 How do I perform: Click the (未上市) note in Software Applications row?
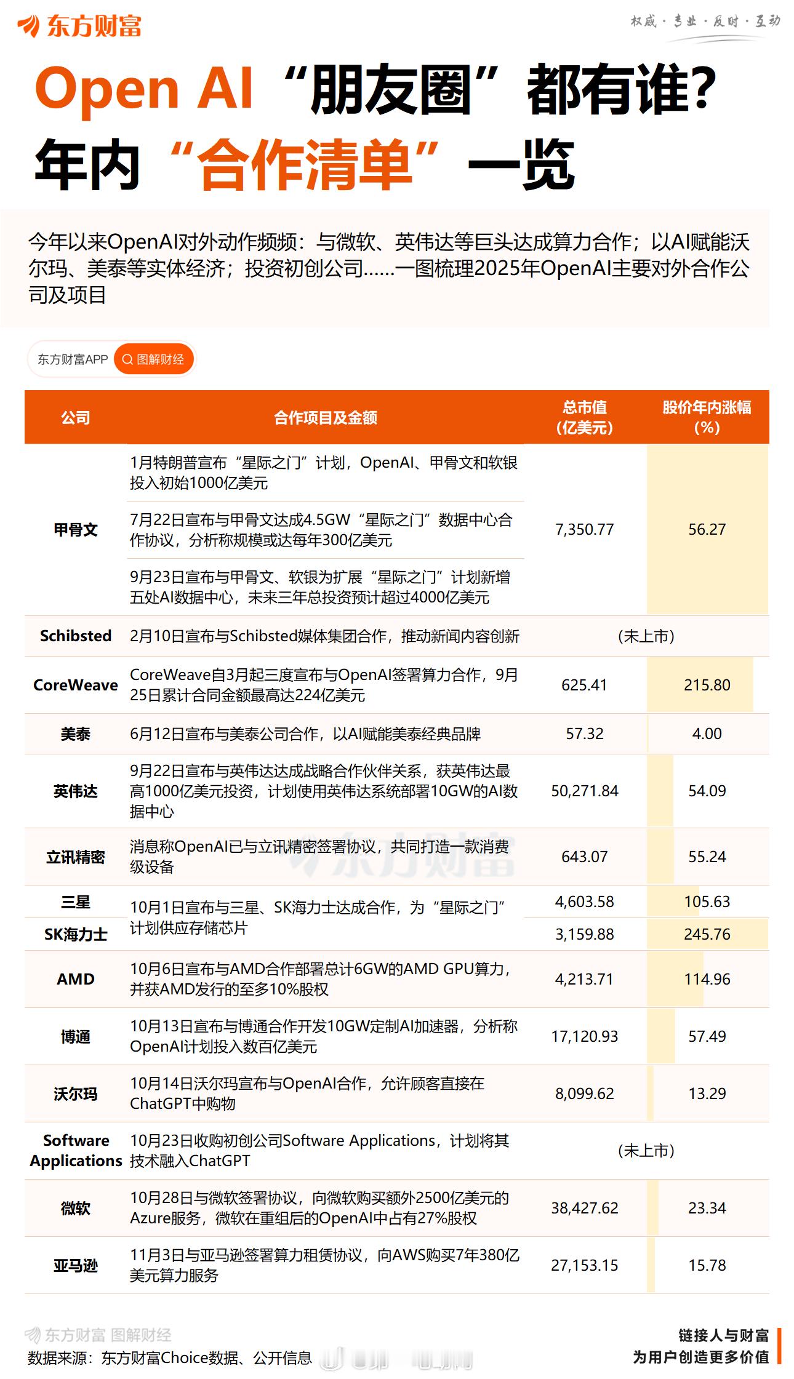tap(646, 1151)
